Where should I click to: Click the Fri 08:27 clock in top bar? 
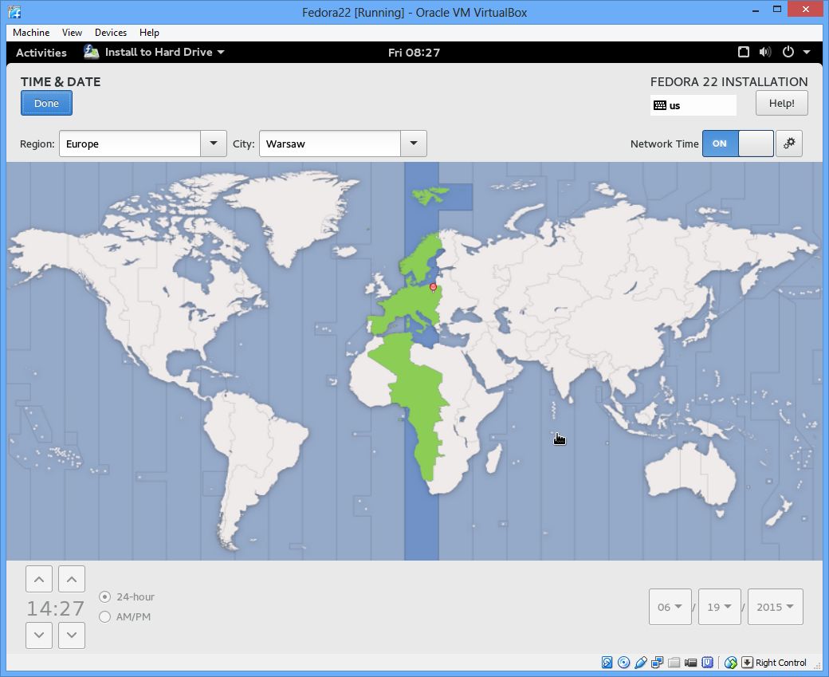(x=414, y=53)
